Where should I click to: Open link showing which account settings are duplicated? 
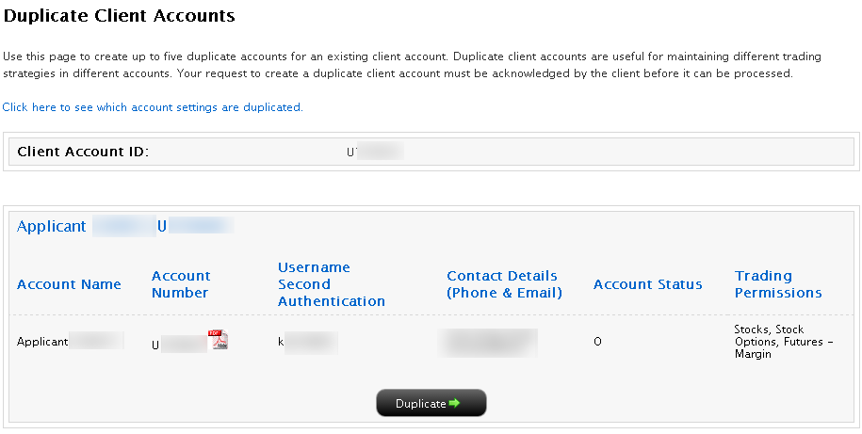click(x=153, y=107)
